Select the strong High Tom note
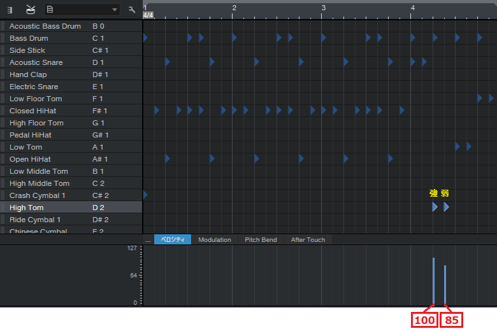497x331 pixels. point(435,207)
